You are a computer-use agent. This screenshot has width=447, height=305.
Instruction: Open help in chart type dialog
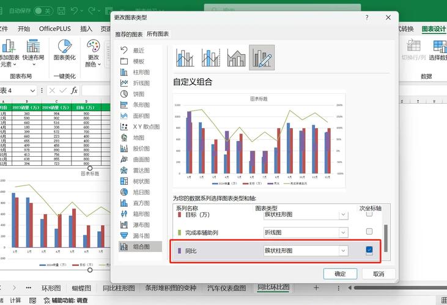tap(367, 18)
